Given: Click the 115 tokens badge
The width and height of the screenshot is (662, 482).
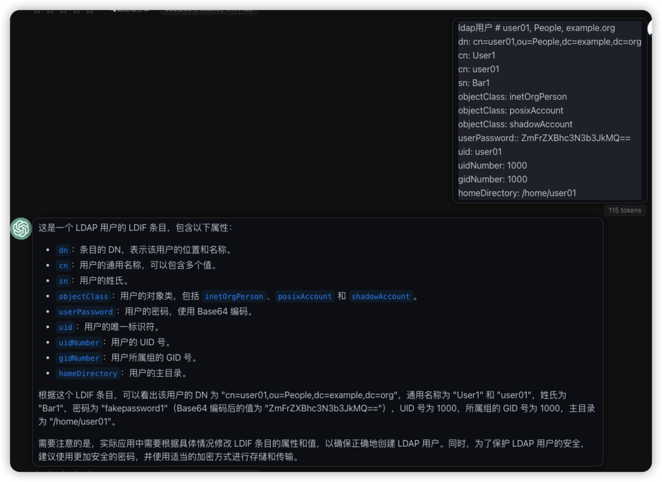Looking at the screenshot, I should [x=625, y=210].
